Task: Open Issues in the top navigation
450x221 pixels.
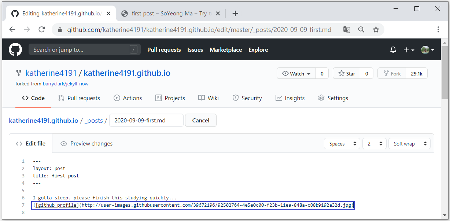Action: click(195, 50)
